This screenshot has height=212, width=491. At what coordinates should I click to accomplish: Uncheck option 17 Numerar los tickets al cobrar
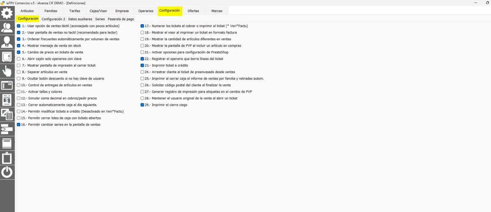(x=142, y=26)
